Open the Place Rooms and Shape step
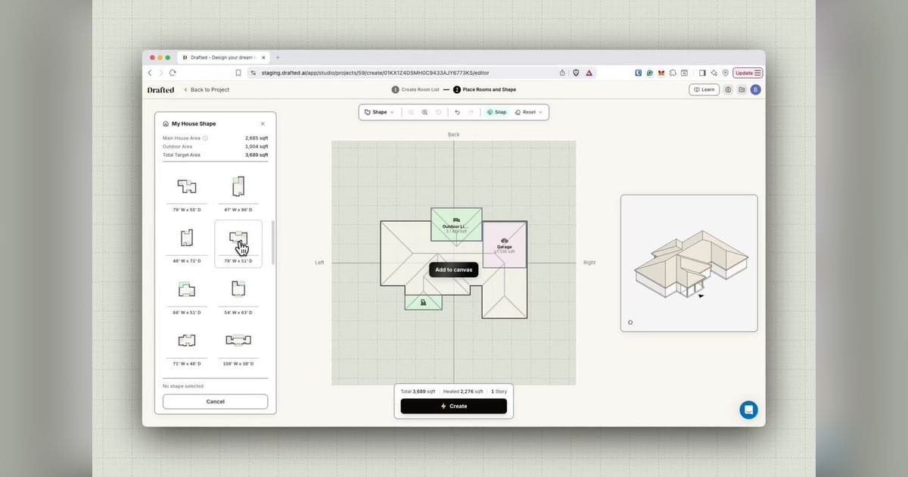The width and height of the screenshot is (908, 477). click(x=484, y=89)
